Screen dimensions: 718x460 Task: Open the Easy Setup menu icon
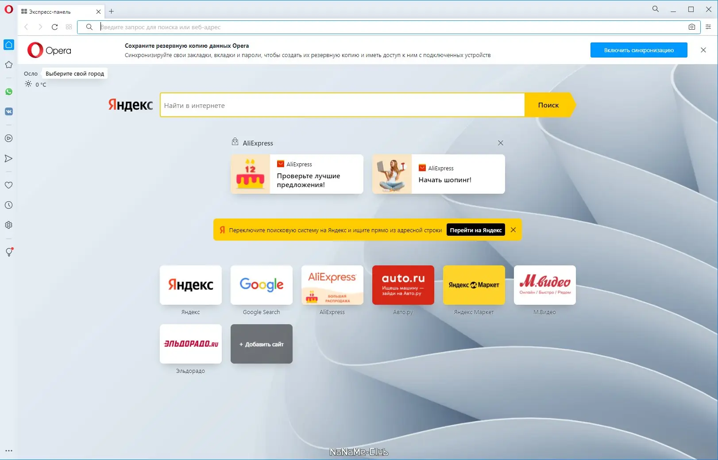tap(708, 27)
